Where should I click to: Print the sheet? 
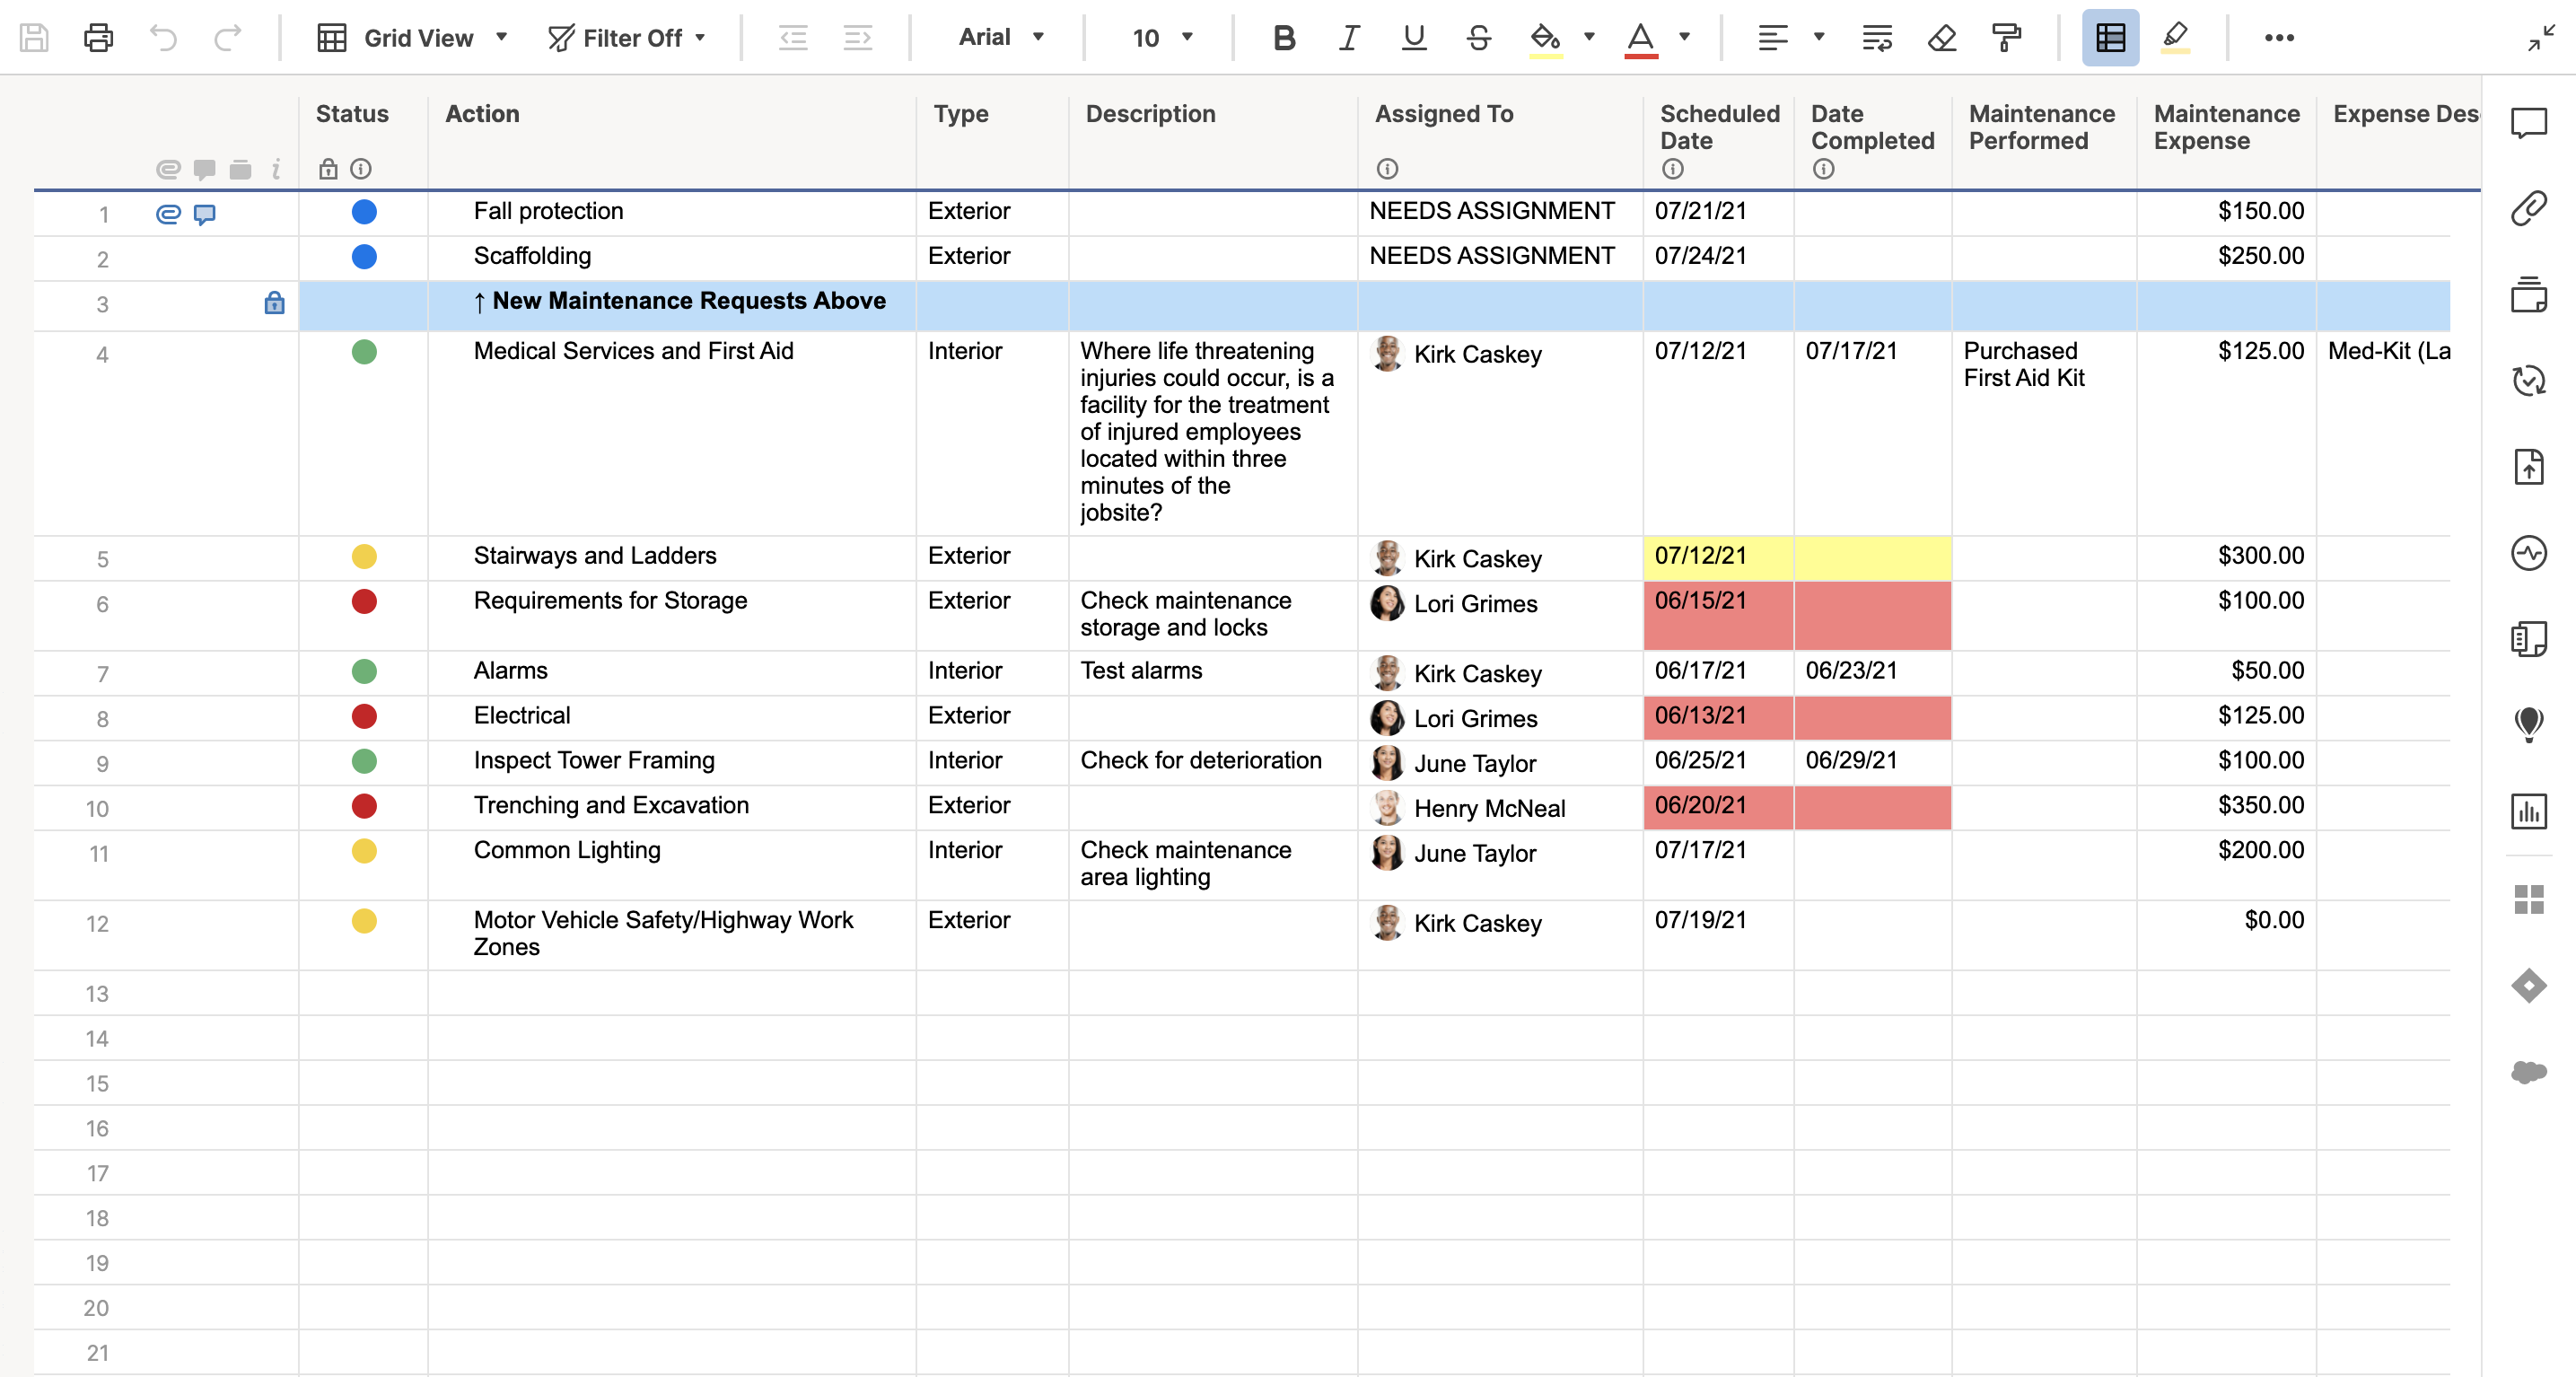coord(97,38)
